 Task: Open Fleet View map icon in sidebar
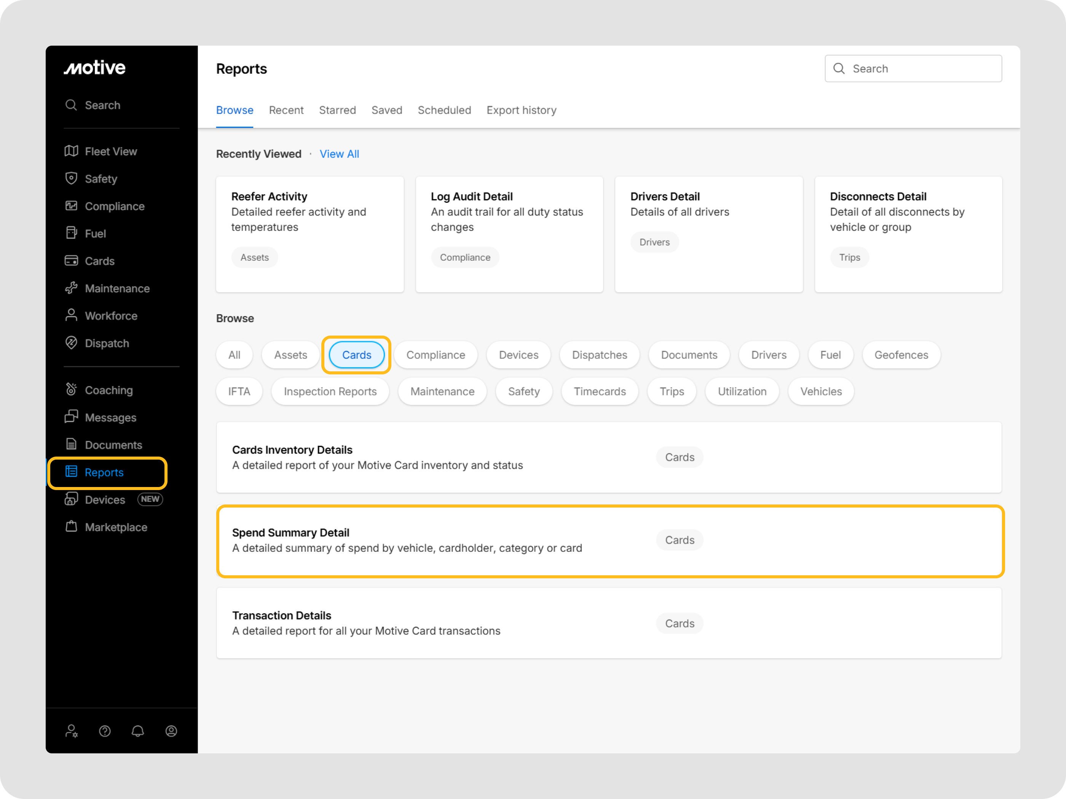71,151
